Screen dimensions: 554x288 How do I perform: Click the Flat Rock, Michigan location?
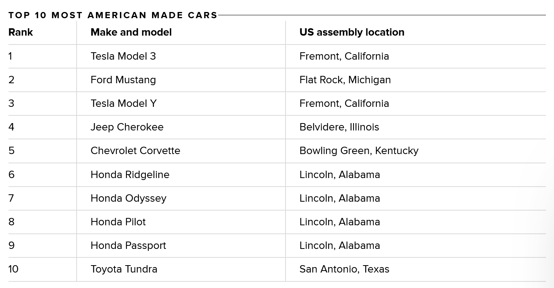[x=345, y=80]
